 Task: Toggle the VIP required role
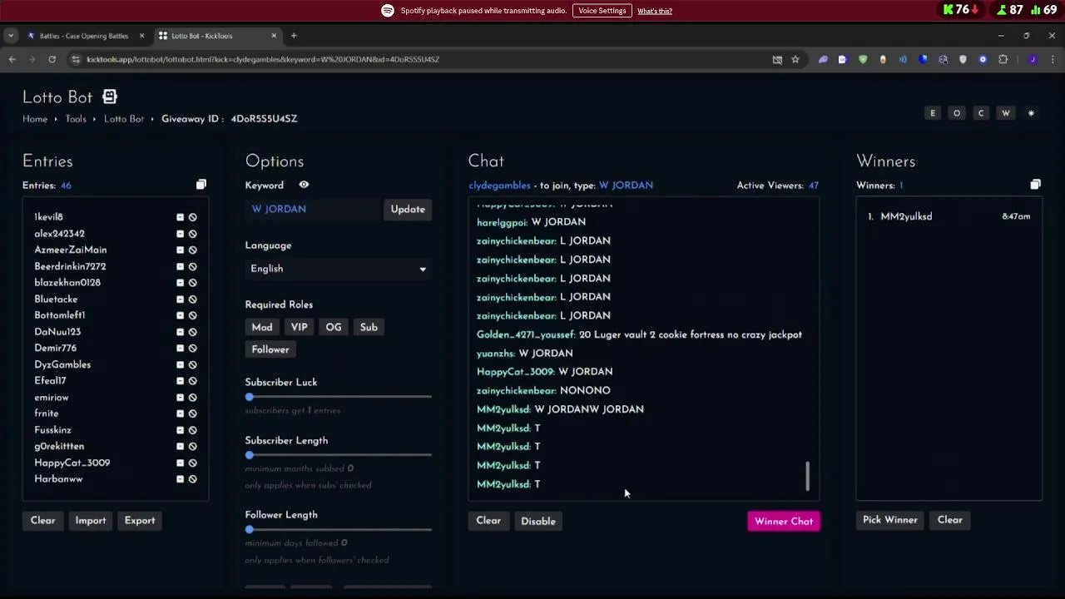(299, 327)
